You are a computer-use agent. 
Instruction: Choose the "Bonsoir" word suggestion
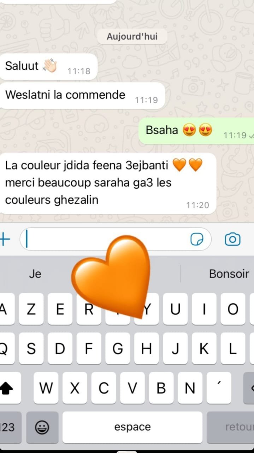(x=229, y=274)
